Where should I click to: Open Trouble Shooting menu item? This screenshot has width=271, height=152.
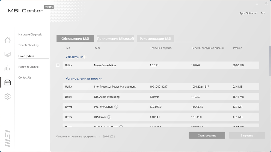point(28,45)
